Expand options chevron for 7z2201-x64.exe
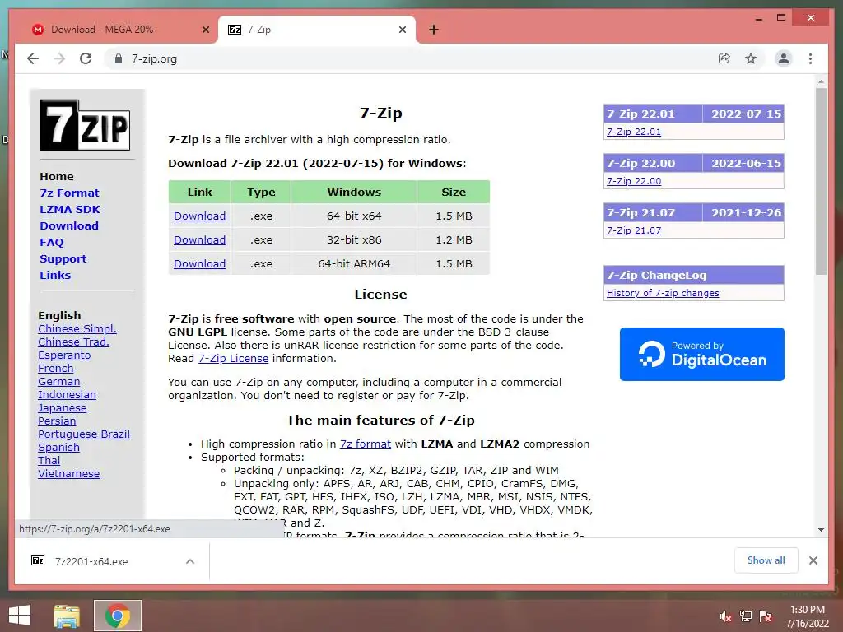 (x=190, y=561)
